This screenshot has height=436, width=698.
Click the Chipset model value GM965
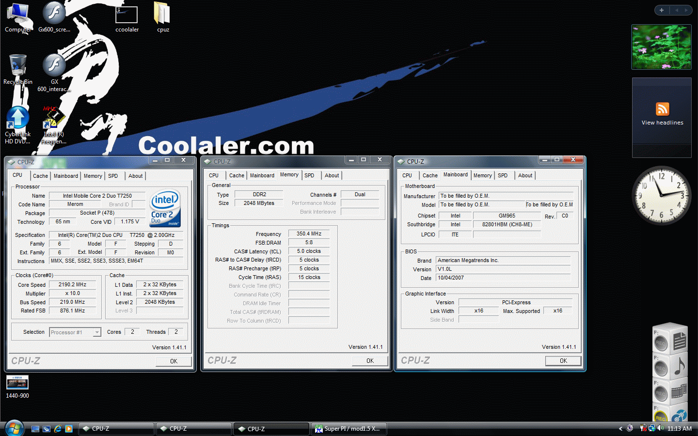(x=507, y=216)
